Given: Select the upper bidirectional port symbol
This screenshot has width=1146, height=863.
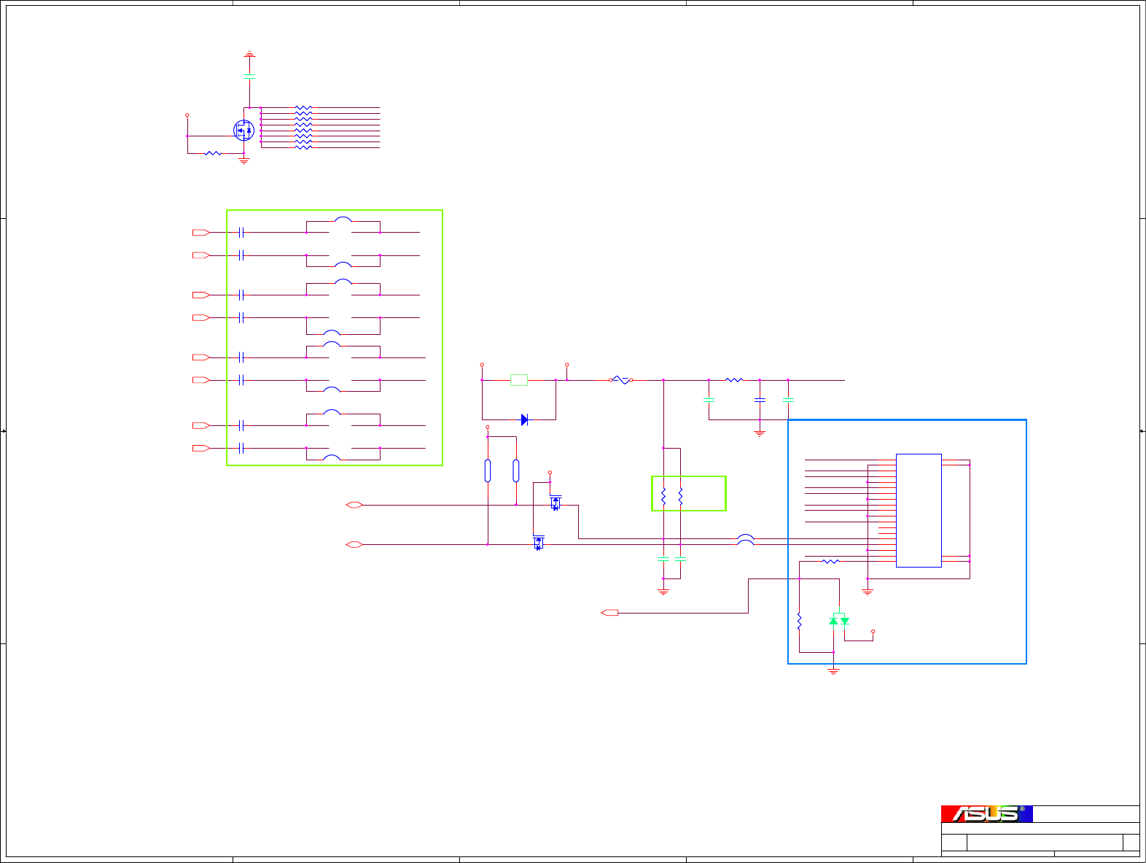Looking at the screenshot, I should click(354, 505).
